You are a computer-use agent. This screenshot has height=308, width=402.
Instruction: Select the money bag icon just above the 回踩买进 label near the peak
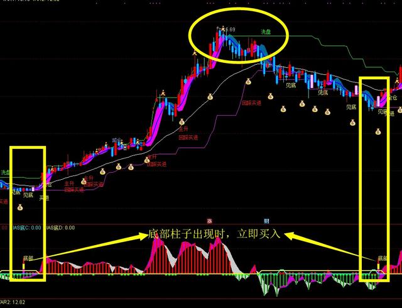tap(248, 82)
